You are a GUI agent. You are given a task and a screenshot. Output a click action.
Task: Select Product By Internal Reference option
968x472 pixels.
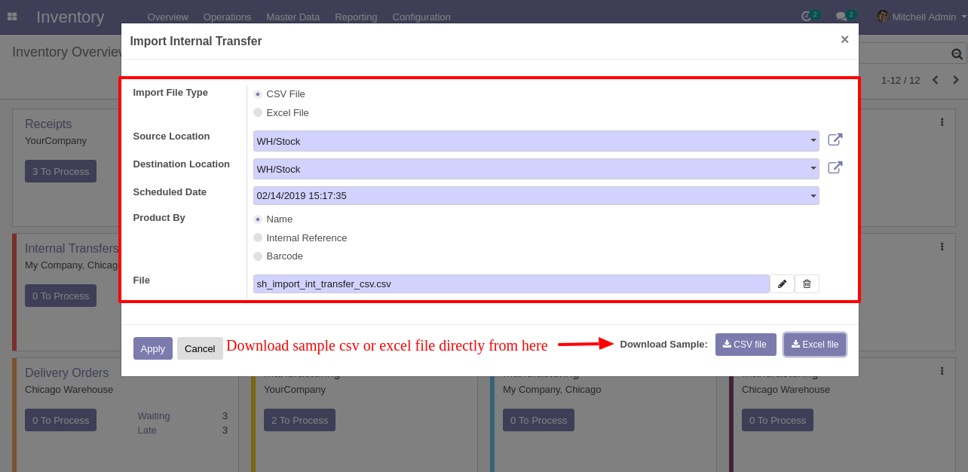pyautogui.click(x=258, y=238)
